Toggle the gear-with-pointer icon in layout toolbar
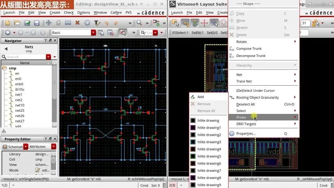 214,23
